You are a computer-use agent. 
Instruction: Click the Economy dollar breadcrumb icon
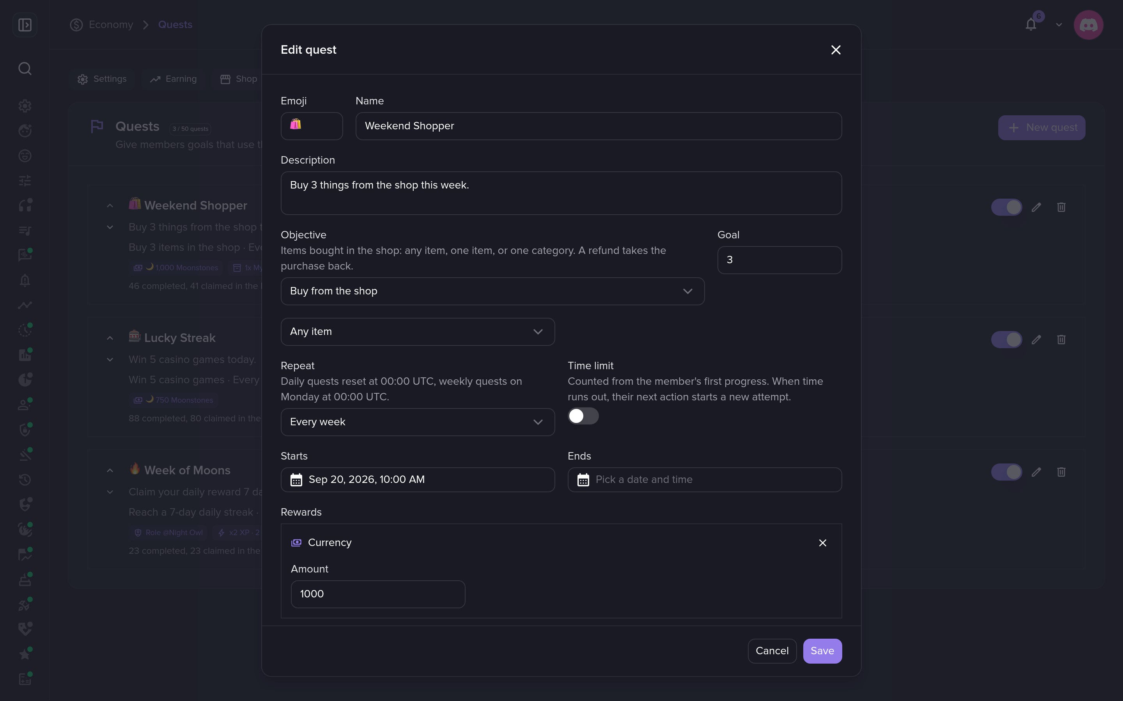[76, 25]
